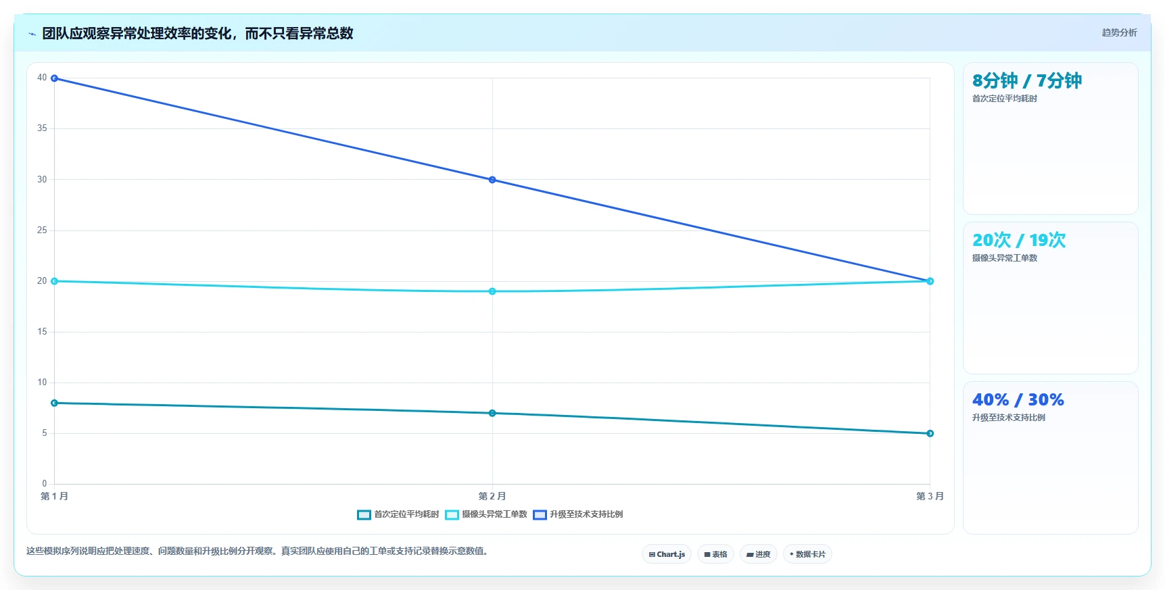Click the 第2月 x-axis label
Image resolution: width=1165 pixels, height=590 pixels.
[492, 496]
